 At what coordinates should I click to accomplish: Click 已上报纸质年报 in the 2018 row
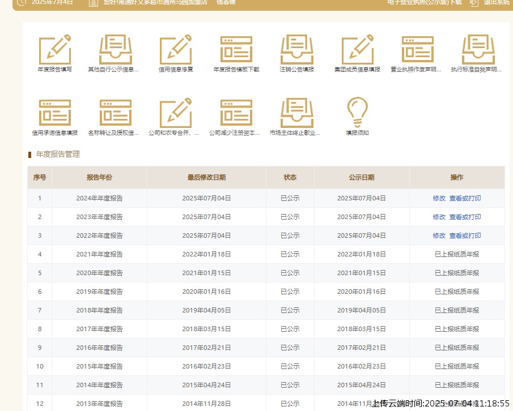457,310
